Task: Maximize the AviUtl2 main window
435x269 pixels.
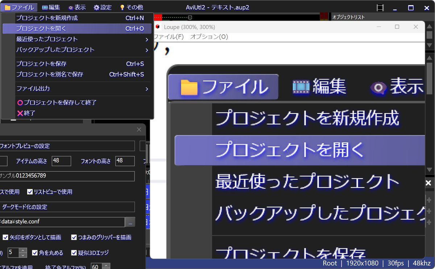Action: pos(411,8)
